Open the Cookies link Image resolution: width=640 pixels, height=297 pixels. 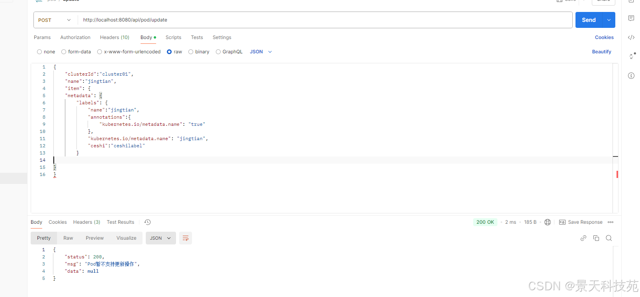[x=604, y=37]
